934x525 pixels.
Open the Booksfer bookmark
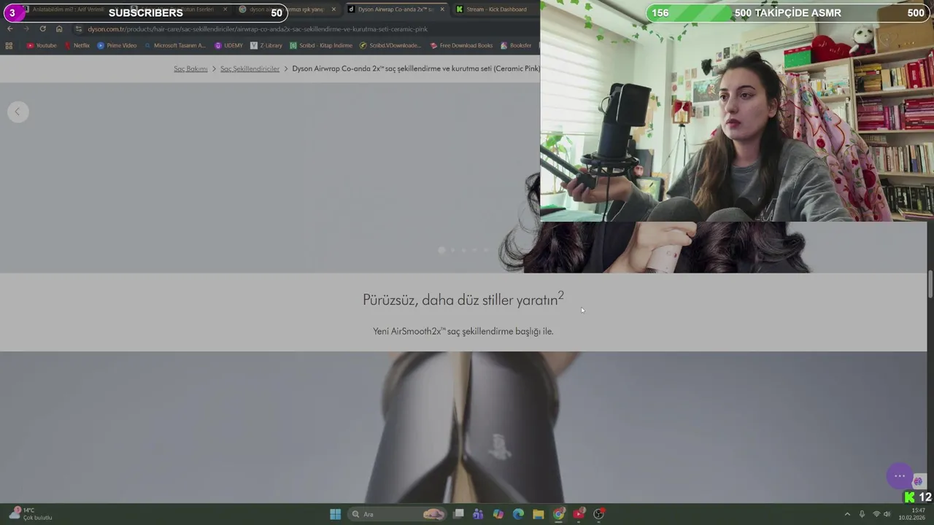(516, 45)
